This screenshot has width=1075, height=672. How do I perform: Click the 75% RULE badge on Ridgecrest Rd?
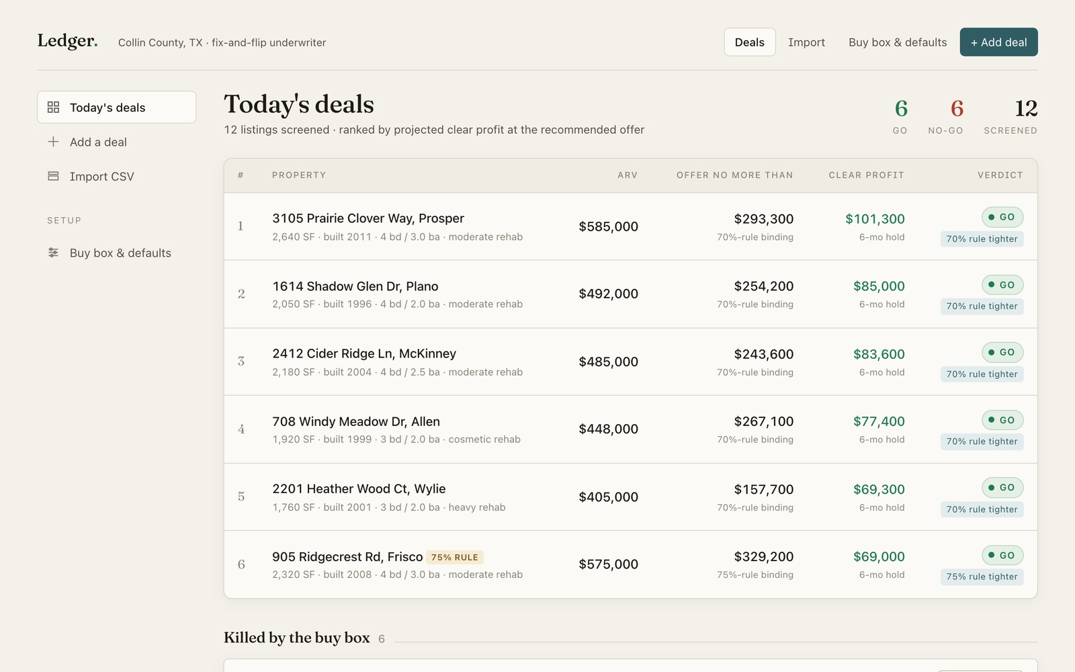pyautogui.click(x=455, y=557)
